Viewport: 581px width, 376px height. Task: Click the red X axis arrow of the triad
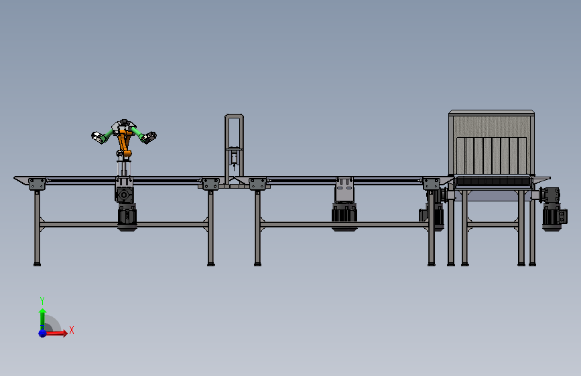click(x=56, y=333)
